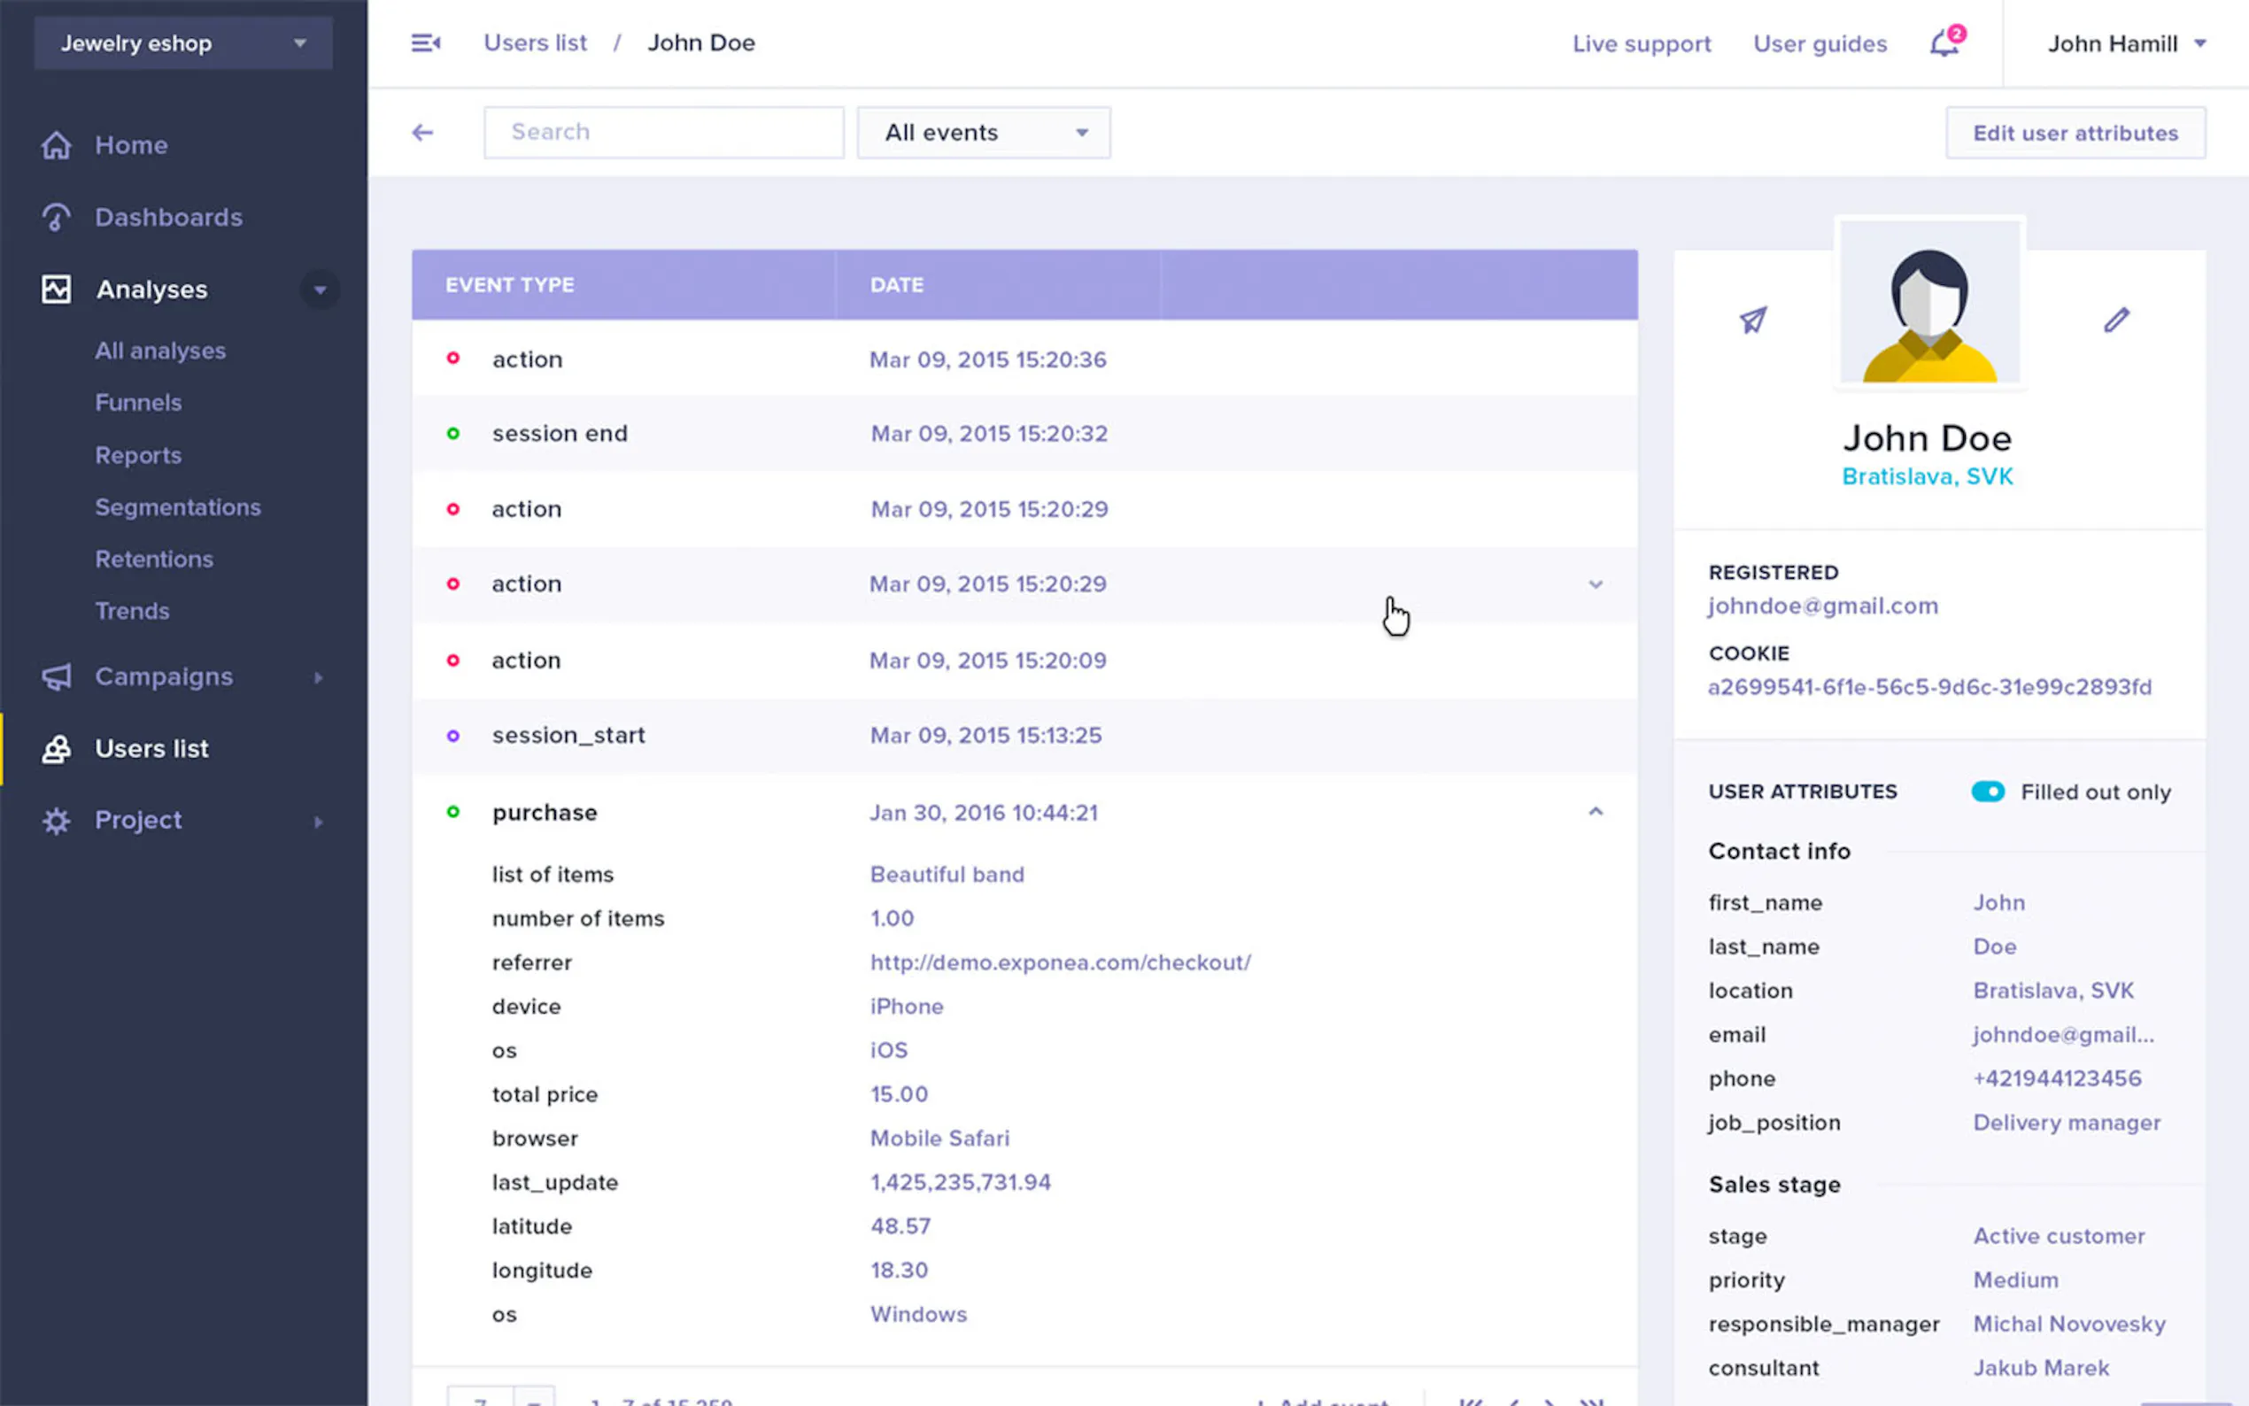Open the Live support link

tap(1641, 43)
